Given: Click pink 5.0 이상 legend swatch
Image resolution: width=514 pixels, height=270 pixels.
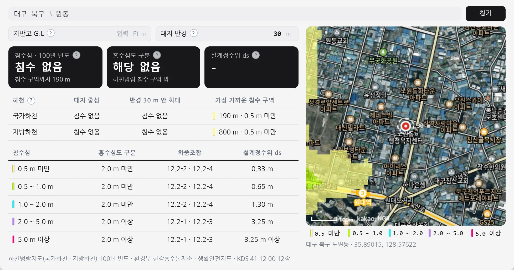Looking at the screenshot, I should coord(472,233).
